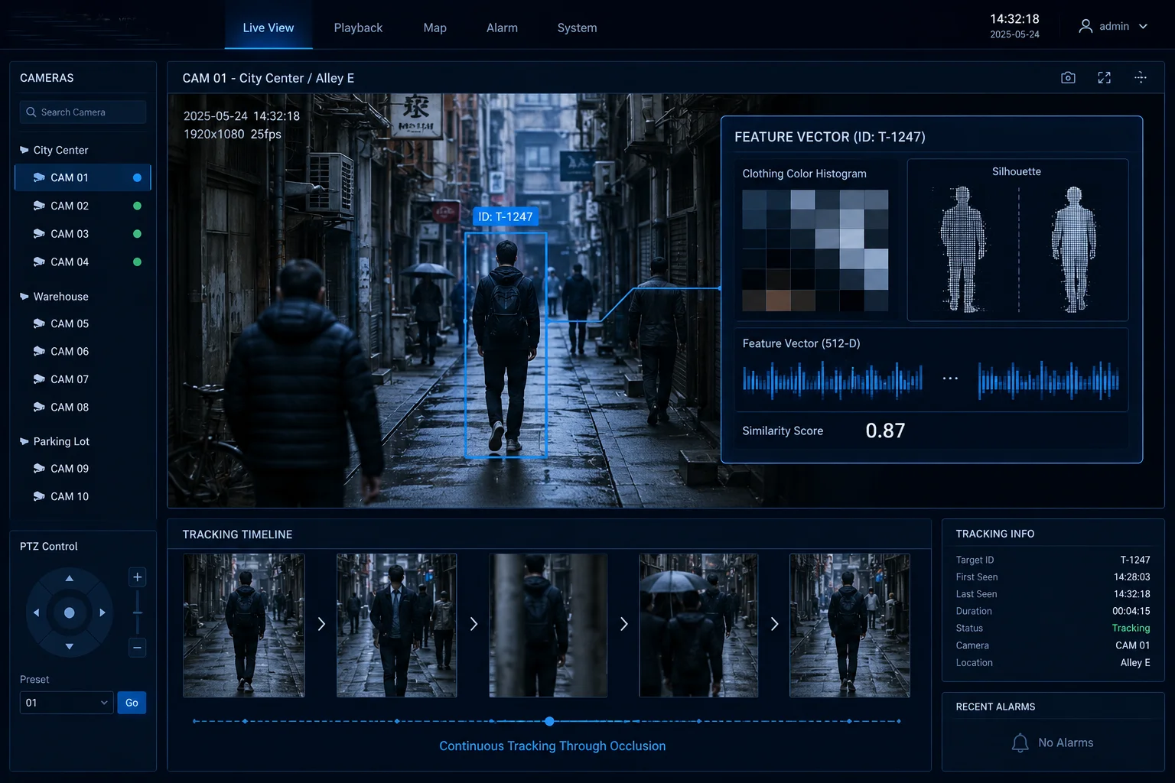The width and height of the screenshot is (1175, 783).
Task: Click the tracking timeline playhead dot
Action: click(x=549, y=721)
